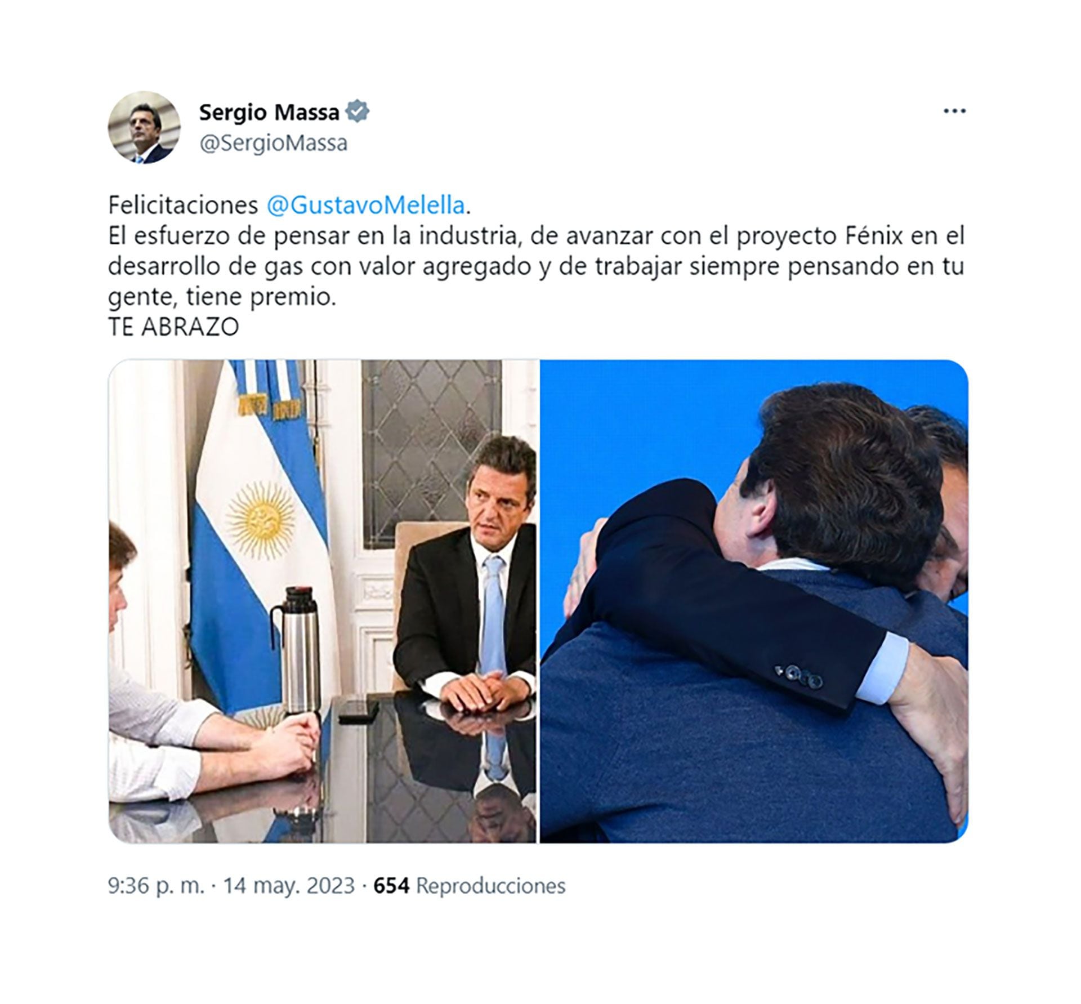
Task: Click the jacket sleeve buttons in hug photo
Action: point(800,675)
